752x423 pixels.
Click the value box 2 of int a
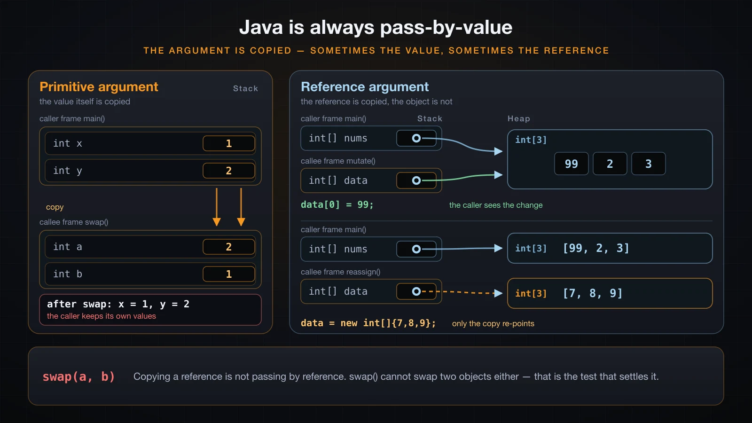click(x=229, y=247)
